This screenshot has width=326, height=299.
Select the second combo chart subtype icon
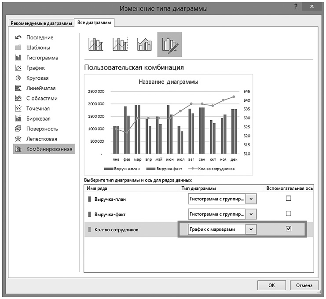click(120, 44)
